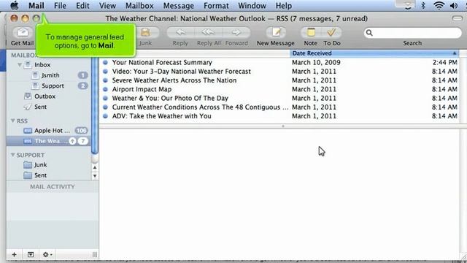Open the top Sent mailbox

(40, 107)
